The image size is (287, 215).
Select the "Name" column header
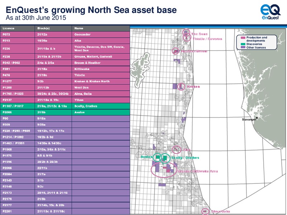point(101,28)
